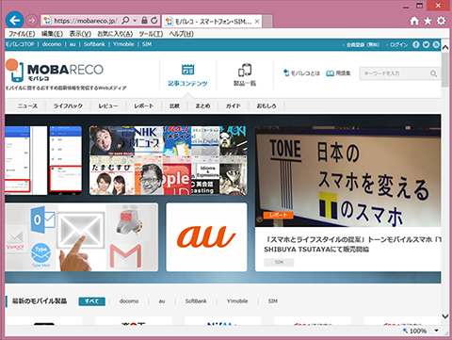Viewport: 452px width, 340px height.
Task: Click the 会員登録 (無料) link
Action: pyautogui.click(x=363, y=45)
